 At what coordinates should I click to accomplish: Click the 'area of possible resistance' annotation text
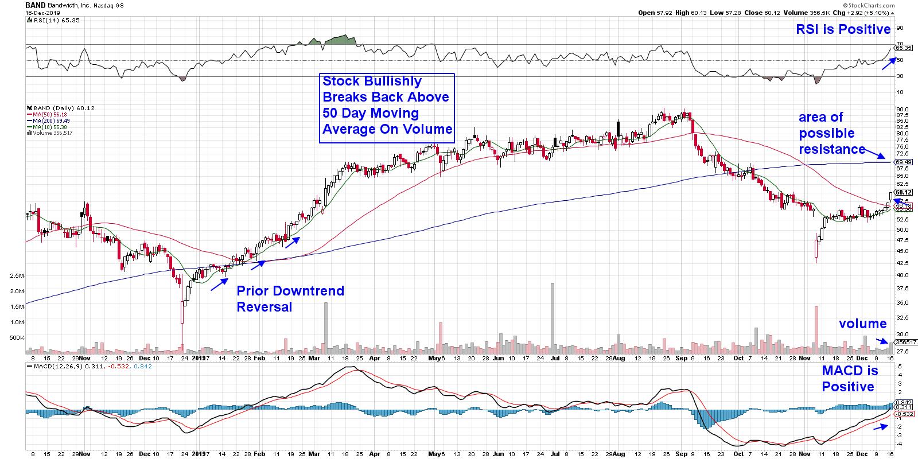pos(832,133)
